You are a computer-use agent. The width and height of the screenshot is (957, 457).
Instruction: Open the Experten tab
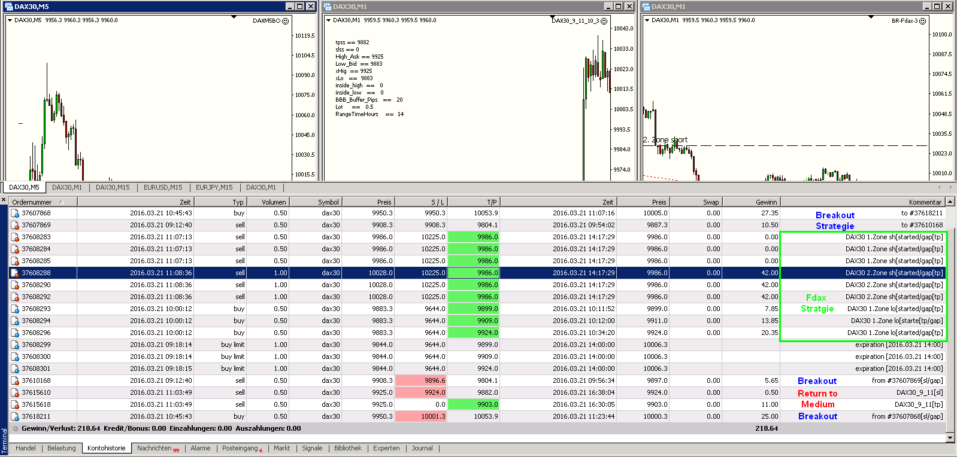pos(386,448)
